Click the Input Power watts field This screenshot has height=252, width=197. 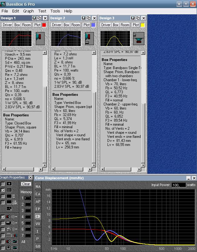(x=179, y=185)
